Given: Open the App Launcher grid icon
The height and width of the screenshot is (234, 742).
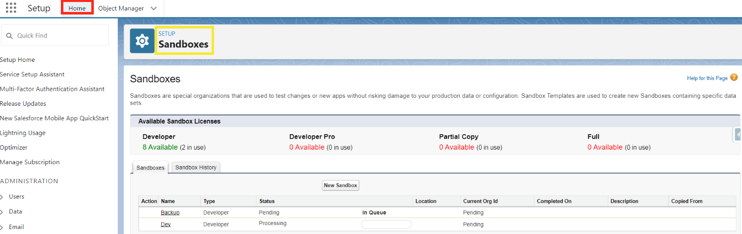Looking at the screenshot, I should click(x=10, y=8).
